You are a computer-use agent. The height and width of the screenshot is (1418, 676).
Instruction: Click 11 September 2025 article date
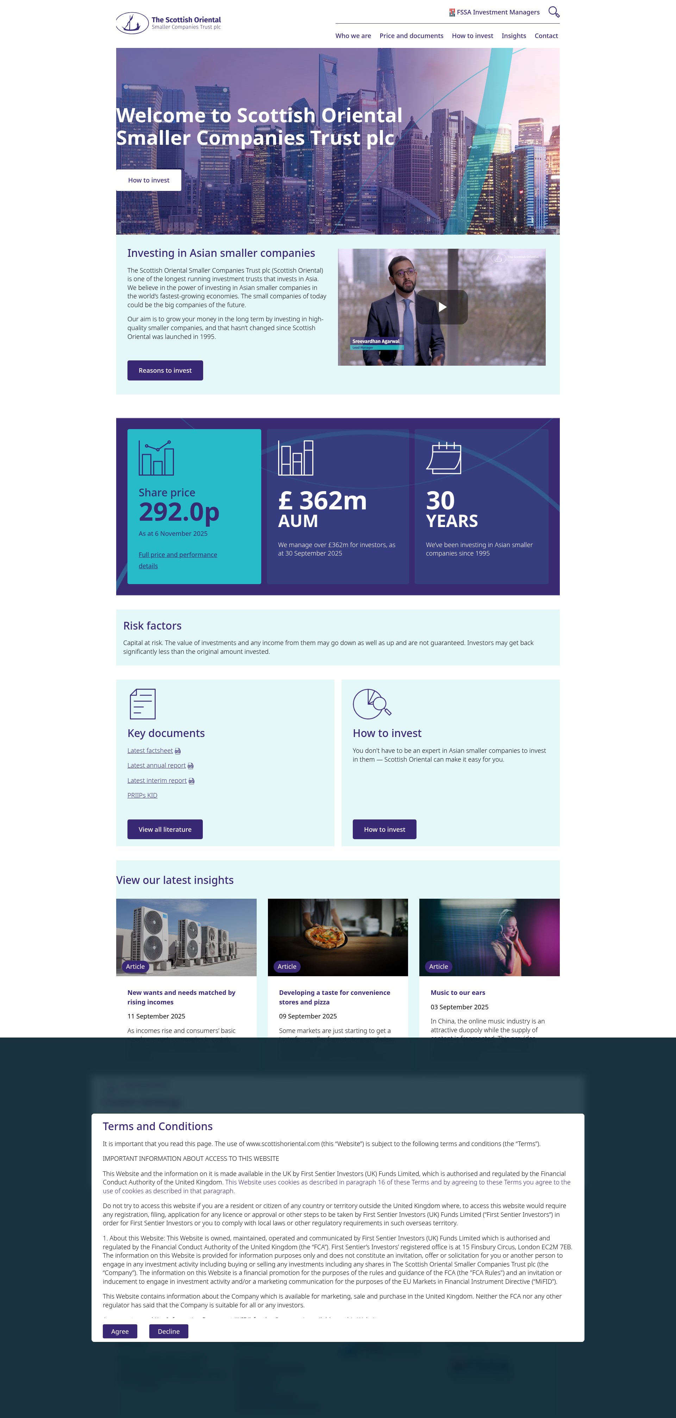pyautogui.click(x=156, y=1016)
